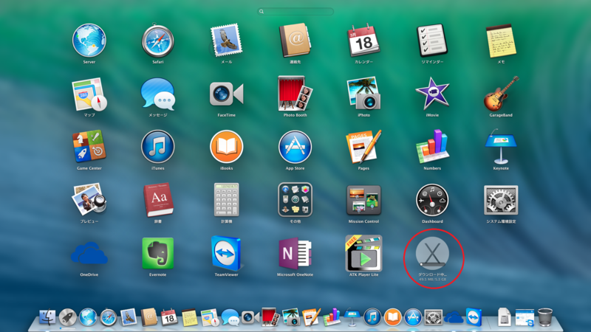Open Calendar in the Dock
The image size is (591, 332).
coord(169,317)
